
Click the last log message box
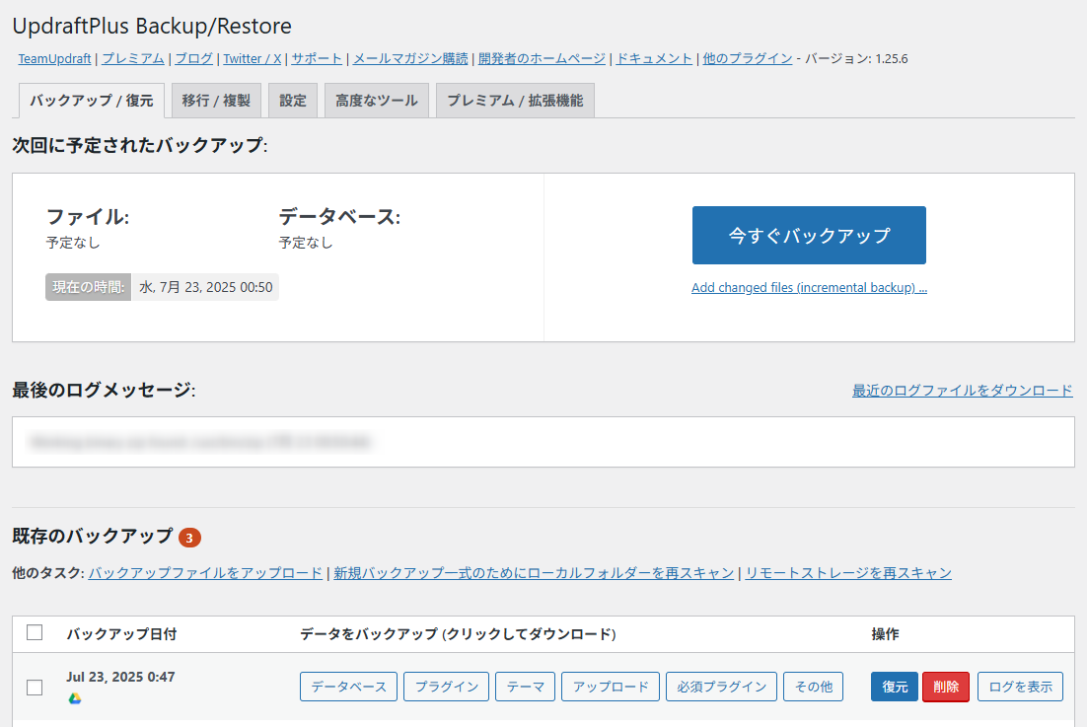(543, 442)
